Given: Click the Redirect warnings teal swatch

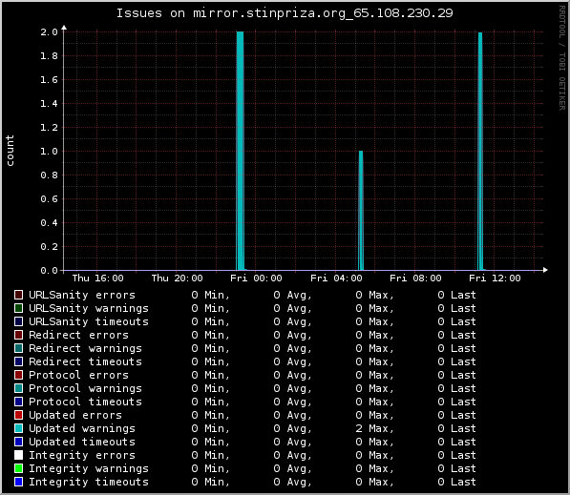Looking at the screenshot, I should pyautogui.click(x=18, y=348).
